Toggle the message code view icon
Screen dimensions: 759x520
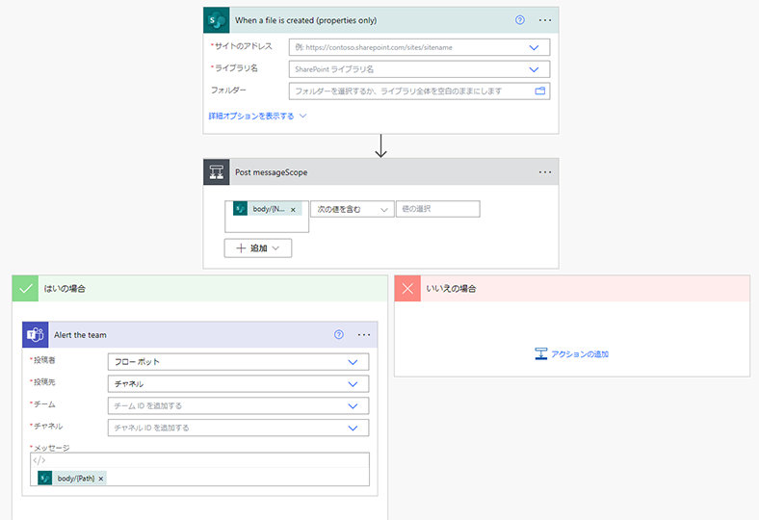(39, 460)
